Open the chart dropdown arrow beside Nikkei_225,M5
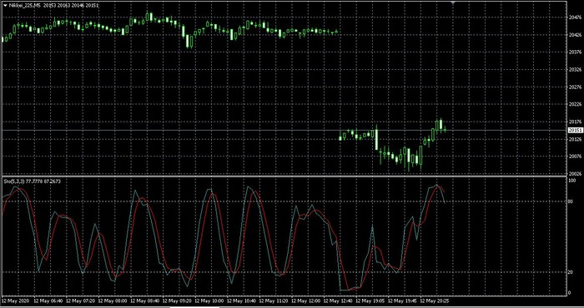The height and width of the screenshot is (308, 584). [5, 6]
